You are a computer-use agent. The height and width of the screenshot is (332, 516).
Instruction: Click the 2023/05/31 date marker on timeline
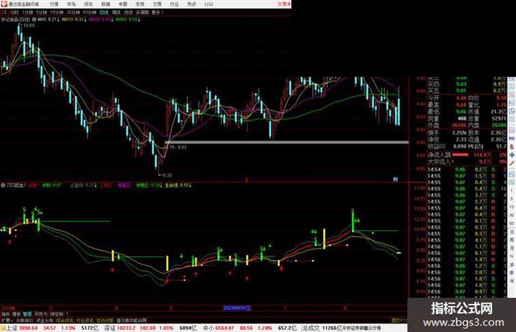point(237,308)
